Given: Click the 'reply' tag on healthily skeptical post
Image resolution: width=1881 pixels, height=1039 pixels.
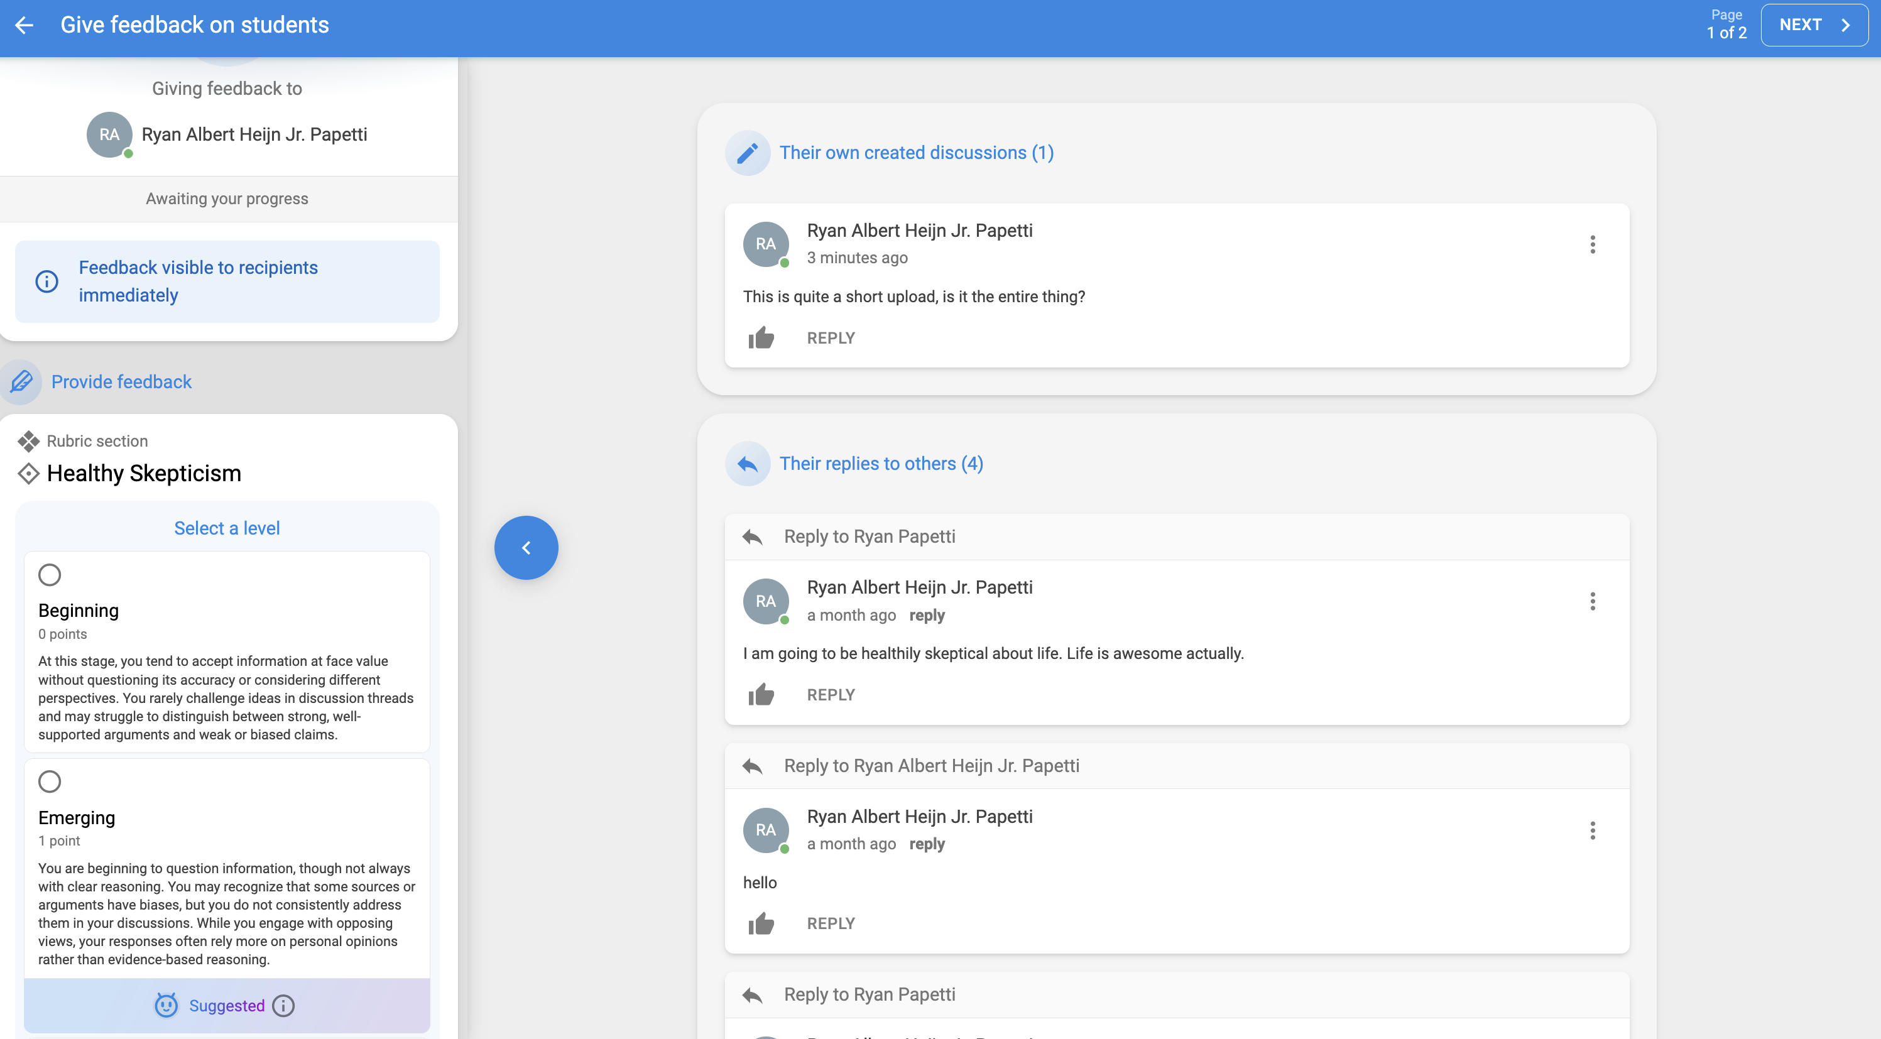Looking at the screenshot, I should click(x=927, y=615).
